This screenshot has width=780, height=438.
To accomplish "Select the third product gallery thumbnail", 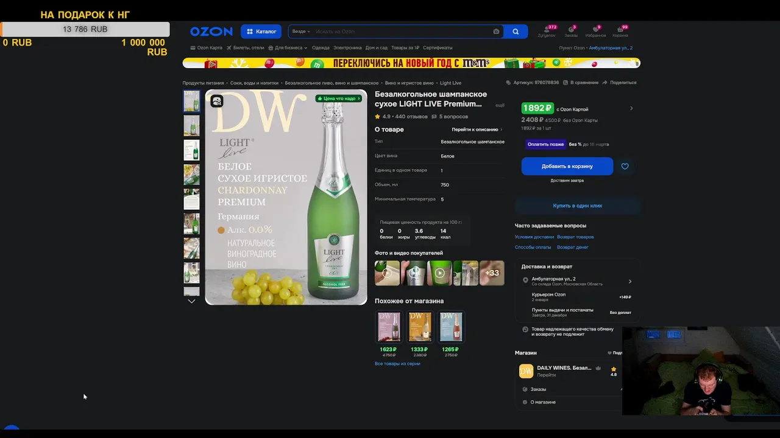I will coord(191,150).
